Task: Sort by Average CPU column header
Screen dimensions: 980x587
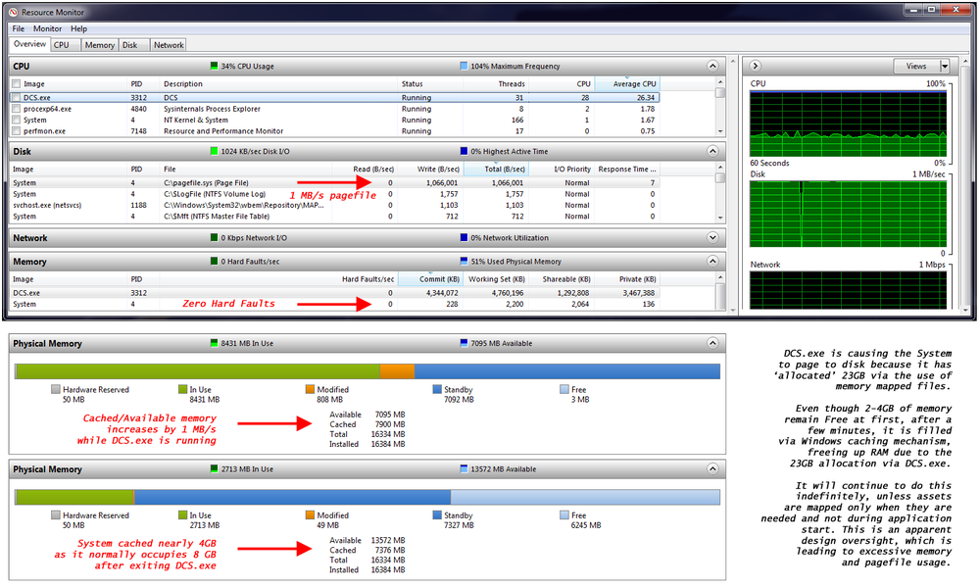Action: pos(627,83)
